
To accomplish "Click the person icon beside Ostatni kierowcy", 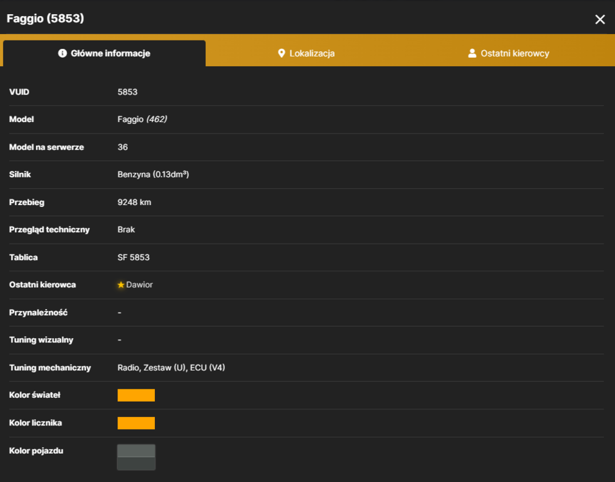I will pos(472,53).
